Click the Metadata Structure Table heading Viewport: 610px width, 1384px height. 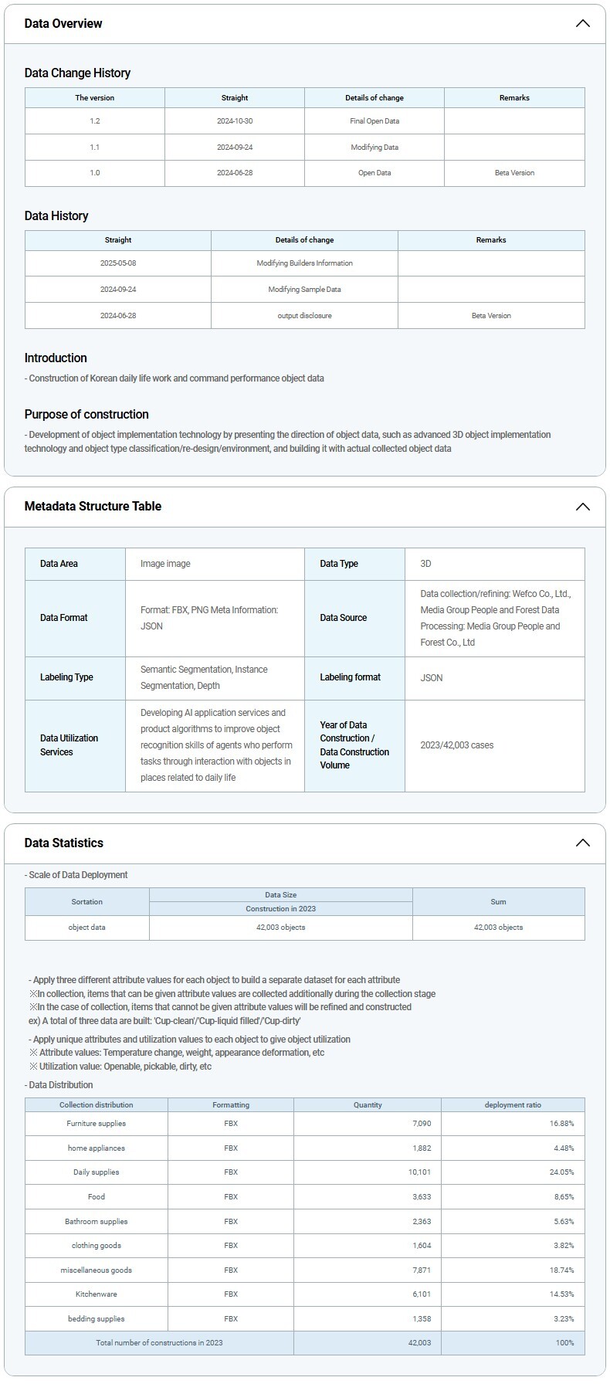pos(93,507)
